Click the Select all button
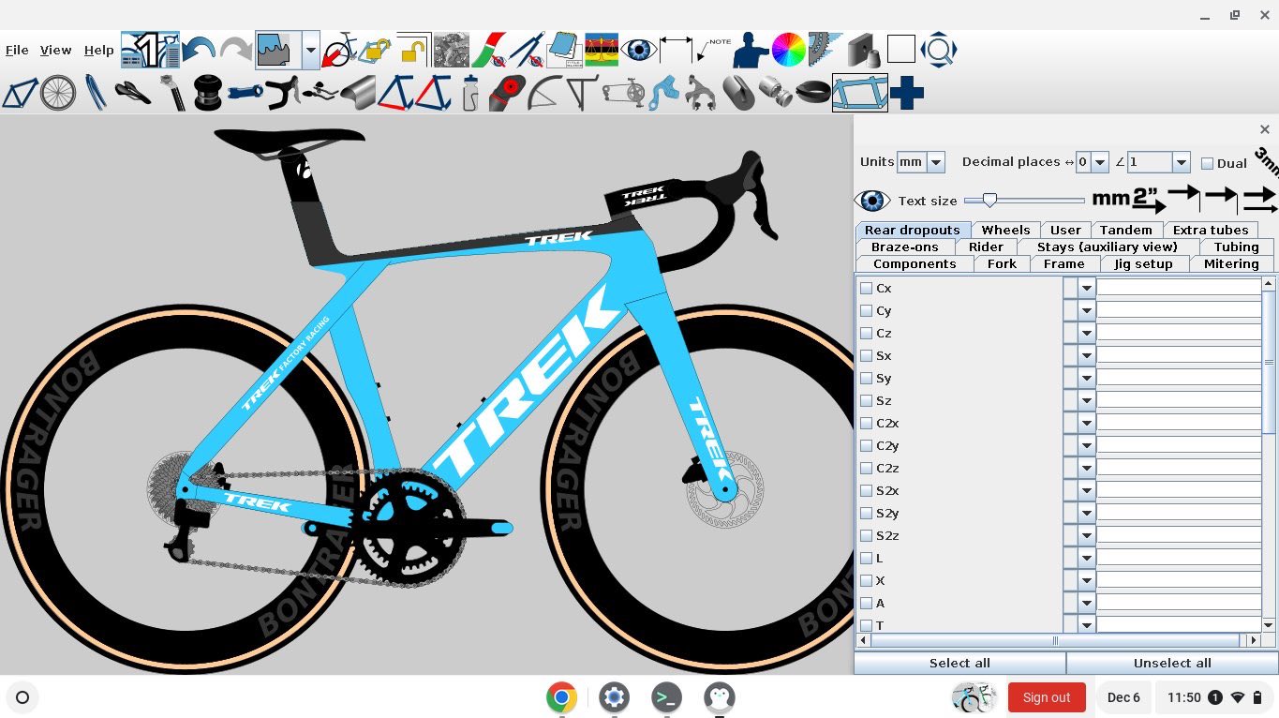 959,663
